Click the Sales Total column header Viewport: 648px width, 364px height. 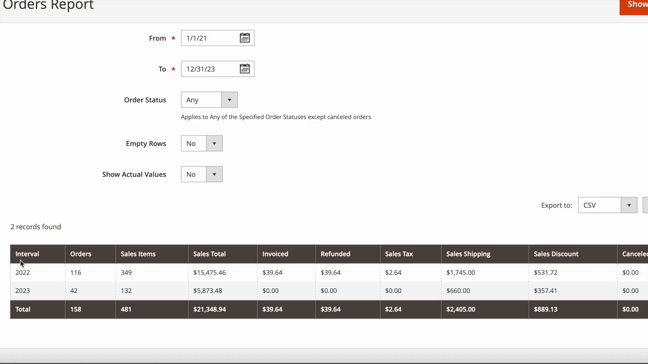point(209,254)
